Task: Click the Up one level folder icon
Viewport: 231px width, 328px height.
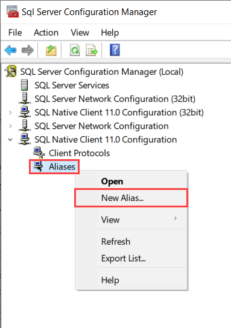Action: click(51, 51)
